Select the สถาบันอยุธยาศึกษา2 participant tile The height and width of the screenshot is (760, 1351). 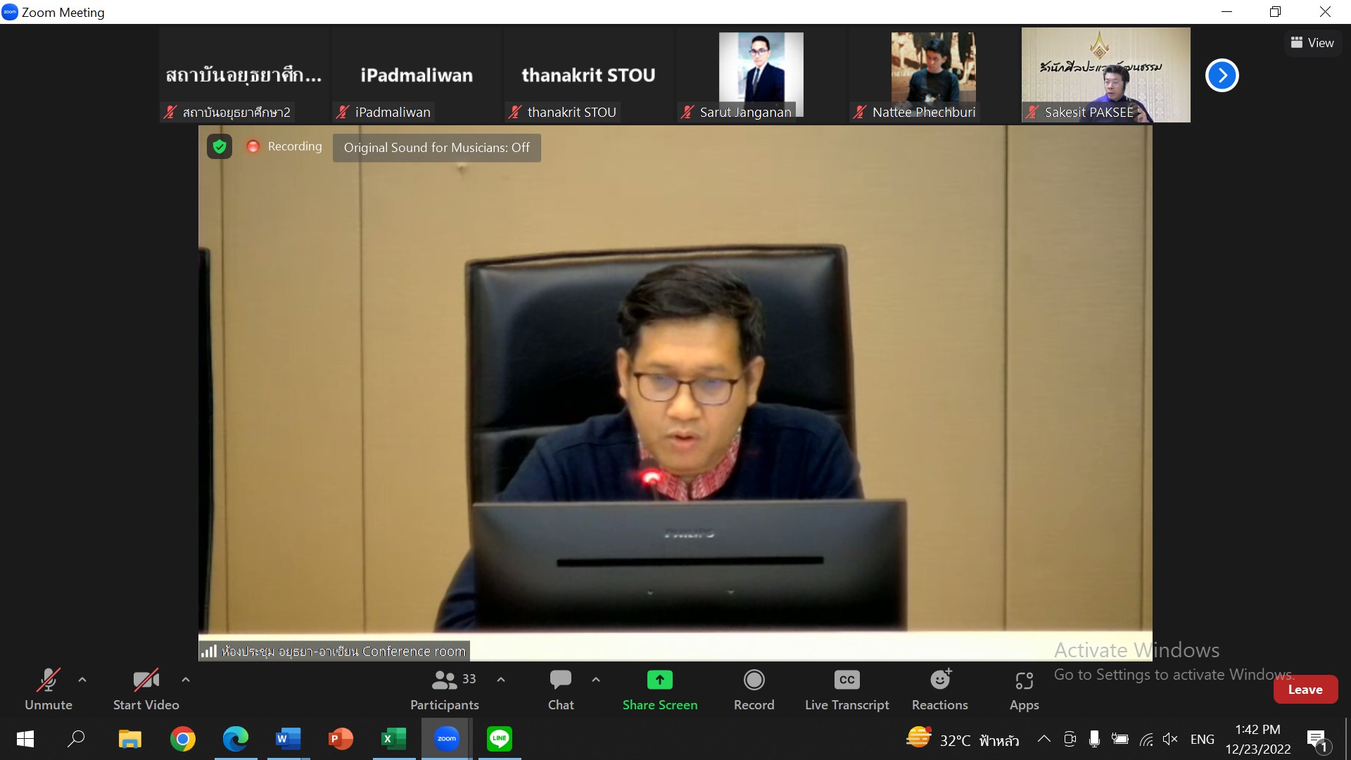pos(244,75)
